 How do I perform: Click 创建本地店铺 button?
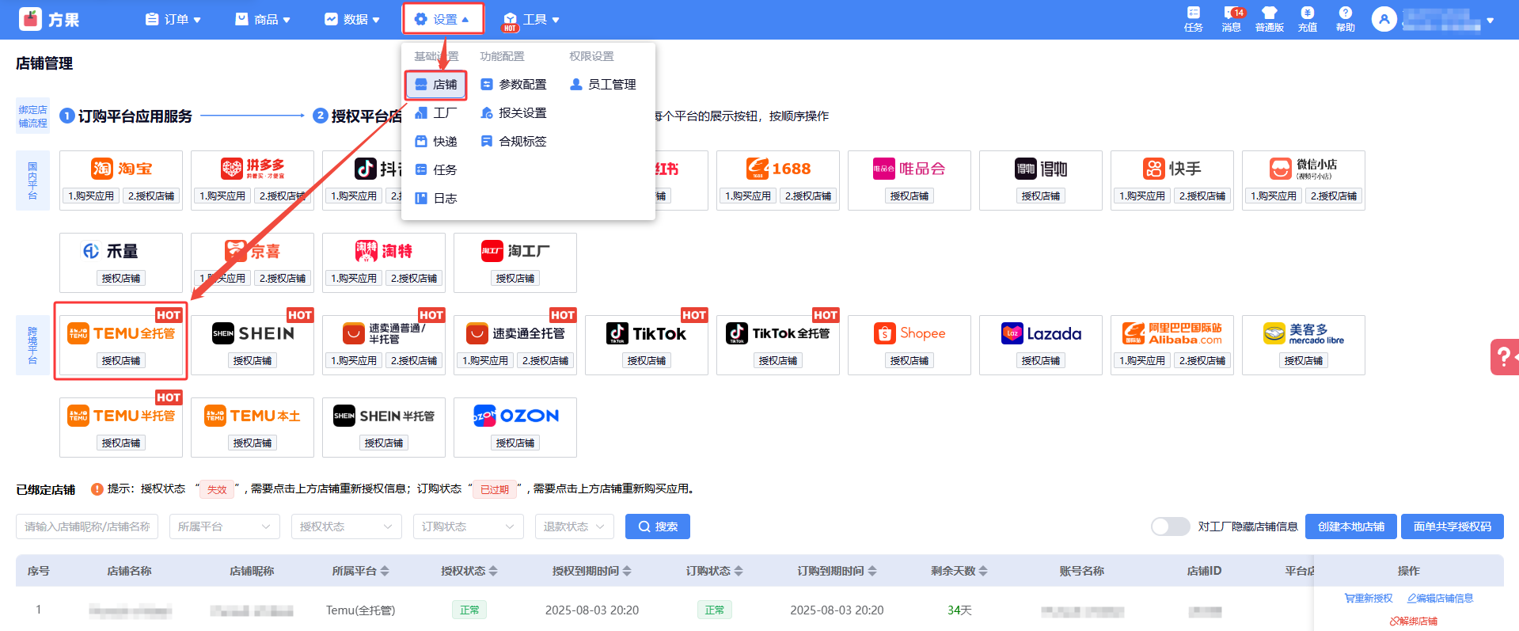point(1350,526)
